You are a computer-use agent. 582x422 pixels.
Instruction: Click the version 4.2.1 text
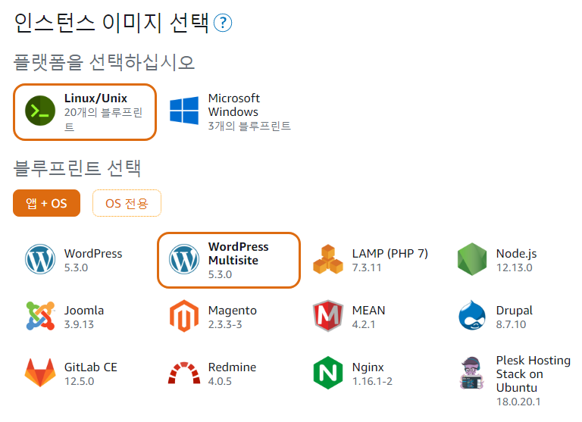pyautogui.click(x=364, y=324)
